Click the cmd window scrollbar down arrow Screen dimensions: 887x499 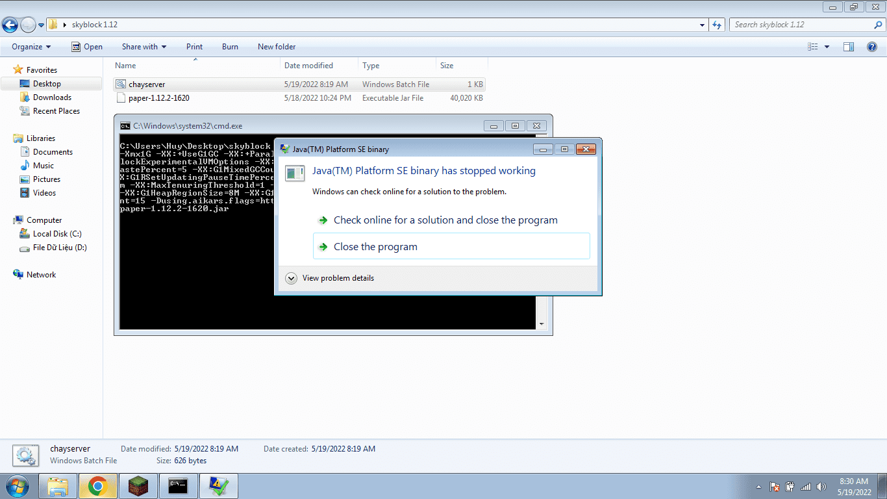[542, 324]
